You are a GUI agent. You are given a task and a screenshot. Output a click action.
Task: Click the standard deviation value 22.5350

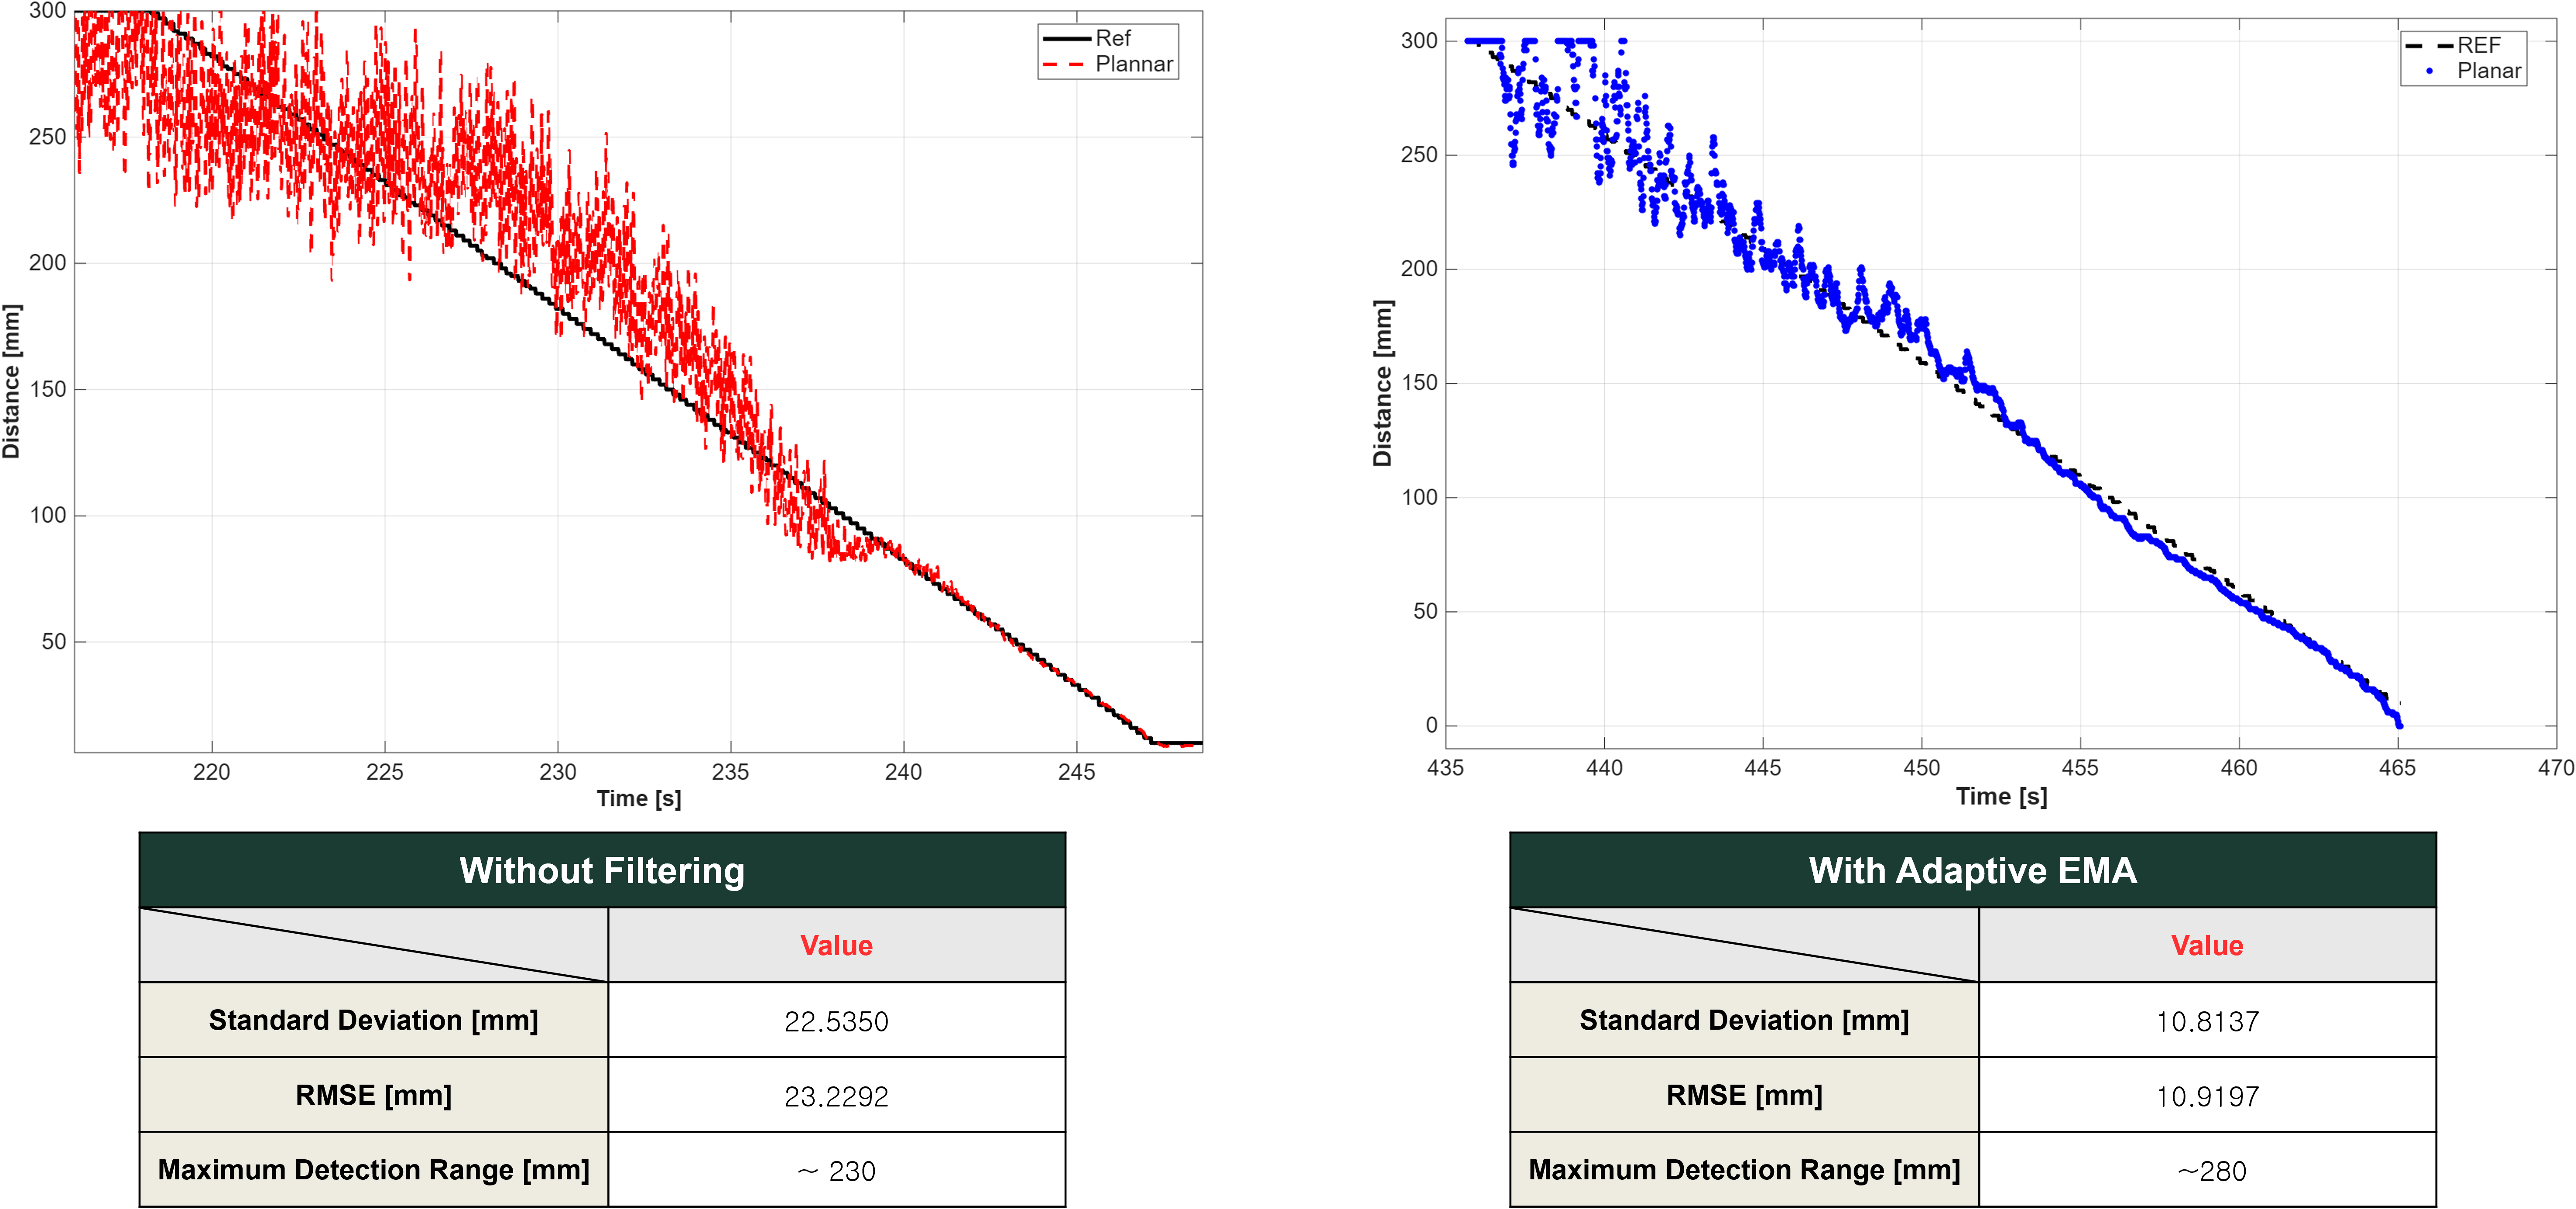836,1021
